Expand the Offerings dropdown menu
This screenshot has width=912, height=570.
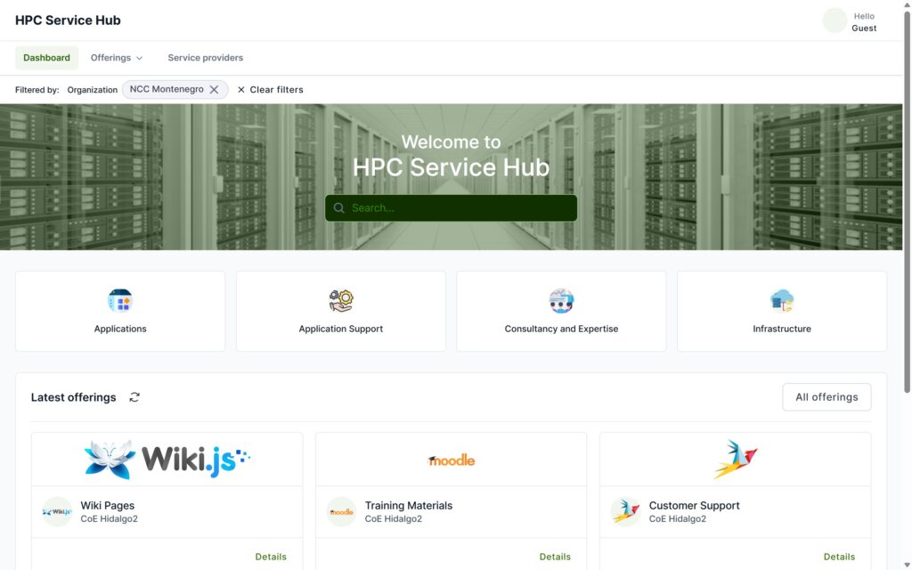click(117, 58)
